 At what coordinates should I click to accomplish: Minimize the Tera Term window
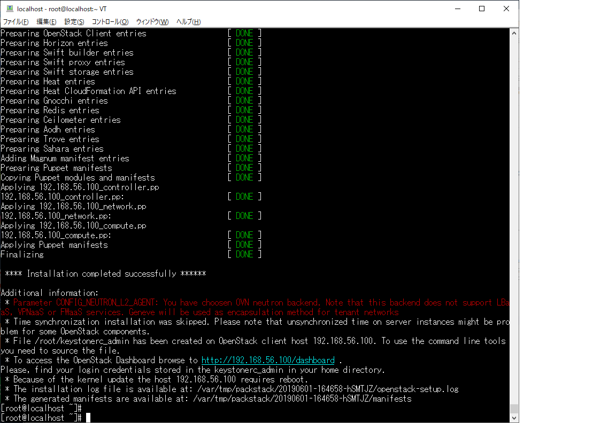tap(458, 9)
